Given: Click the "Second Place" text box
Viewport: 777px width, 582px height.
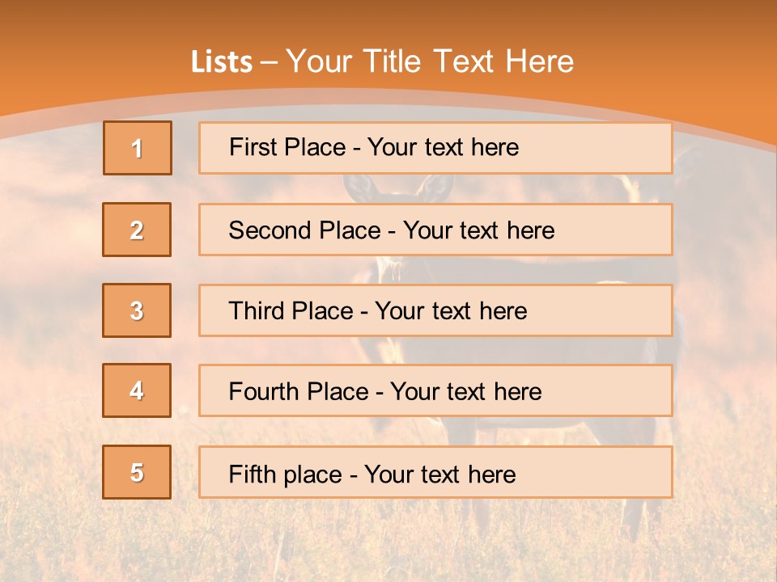Looking at the screenshot, I should [435, 230].
